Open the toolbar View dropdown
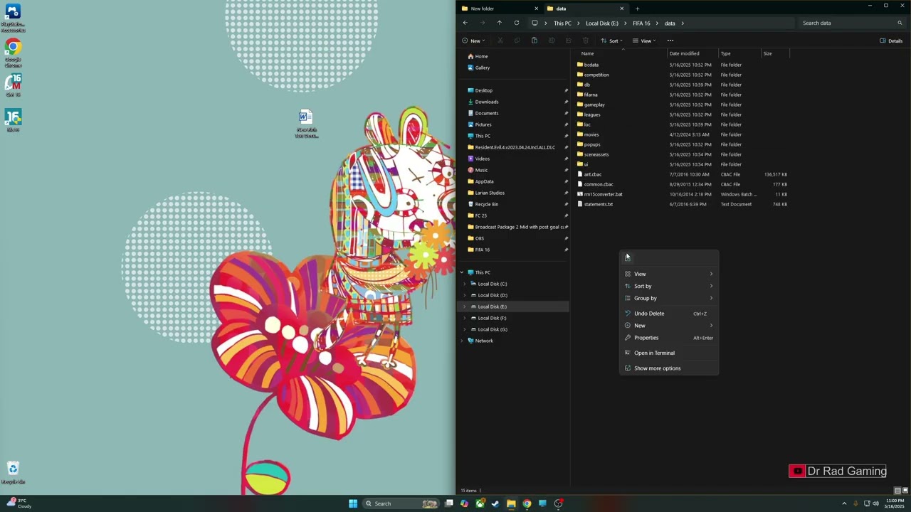 tap(644, 41)
